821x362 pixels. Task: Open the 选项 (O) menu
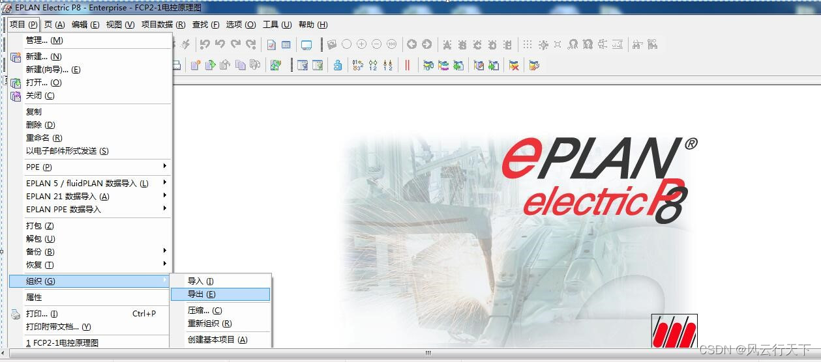(x=241, y=25)
